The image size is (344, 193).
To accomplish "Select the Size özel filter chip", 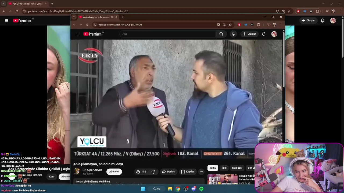I will coord(237,168).
